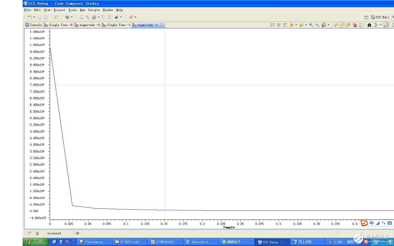
Task: Click the Open Perspective icon beside CCS Edit
Action: coord(366,17)
